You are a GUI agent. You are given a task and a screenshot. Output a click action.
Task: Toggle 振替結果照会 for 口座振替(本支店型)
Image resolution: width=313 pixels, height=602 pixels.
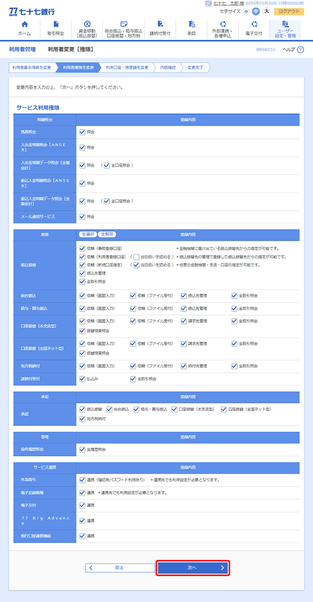pyautogui.click(x=82, y=331)
